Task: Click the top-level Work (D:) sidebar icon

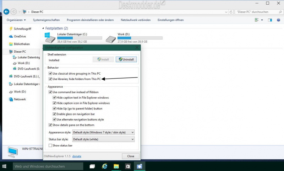Action: pyautogui.click(x=11, y=92)
